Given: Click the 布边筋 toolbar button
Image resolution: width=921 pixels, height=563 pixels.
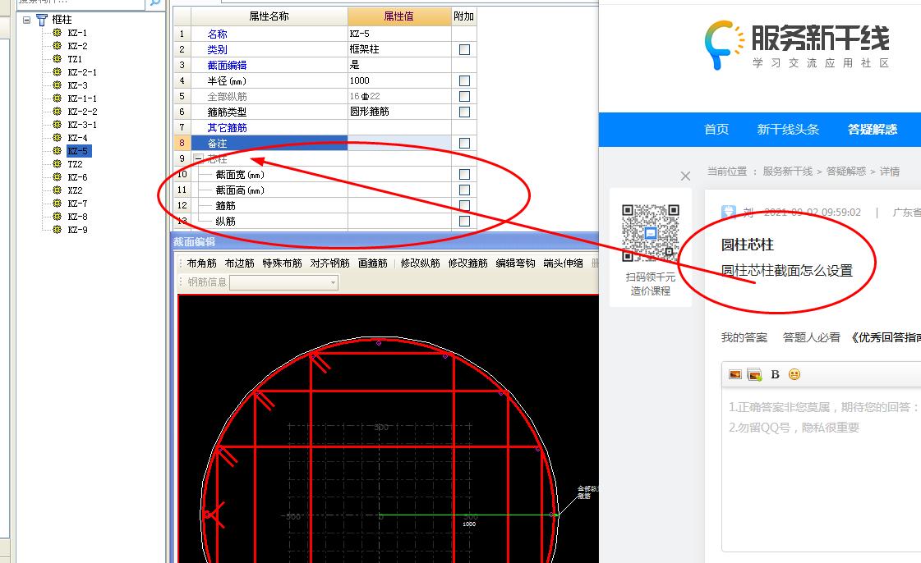Looking at the screenshot, I should (239, 263).
